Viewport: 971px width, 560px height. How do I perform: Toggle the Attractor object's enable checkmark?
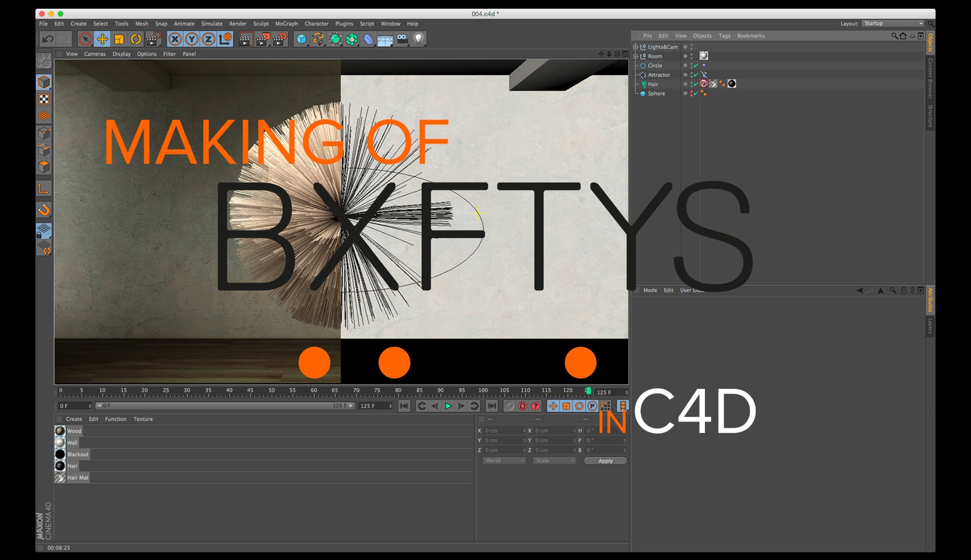click(x=696, y=75)
